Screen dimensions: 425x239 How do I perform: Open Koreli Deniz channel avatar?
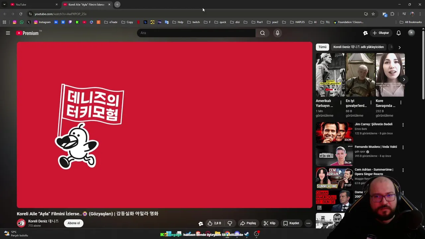[21, 223]
